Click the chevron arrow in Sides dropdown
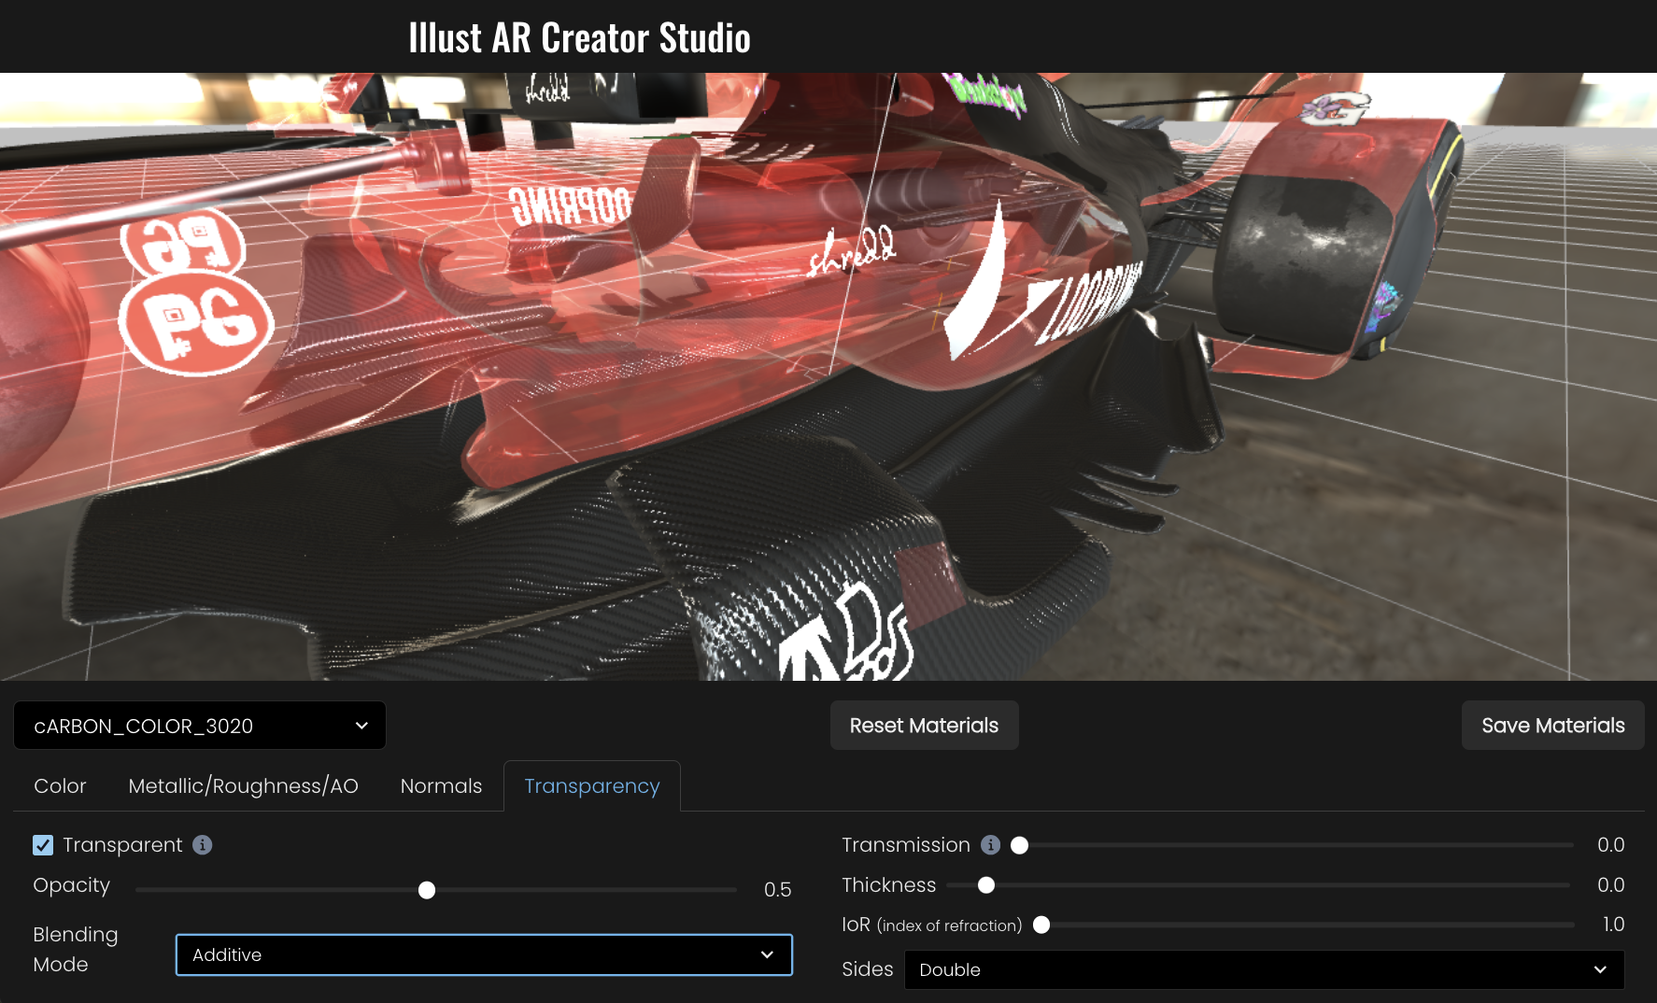Viewport: 1657px width, 1003px height. point(1600,969)
